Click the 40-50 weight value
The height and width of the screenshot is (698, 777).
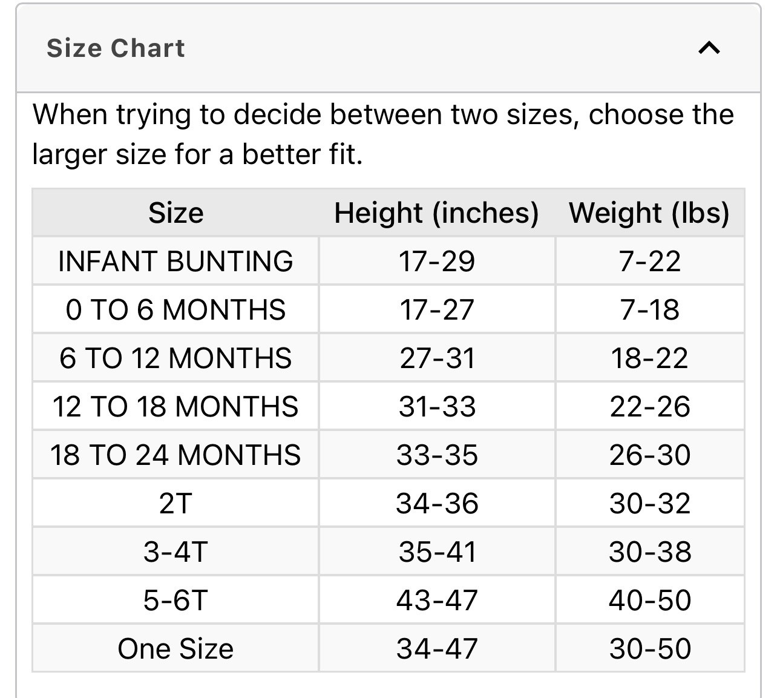649,601
